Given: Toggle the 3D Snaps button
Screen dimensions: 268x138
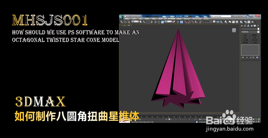Looking at the screenshot, I should coord(186,22).
